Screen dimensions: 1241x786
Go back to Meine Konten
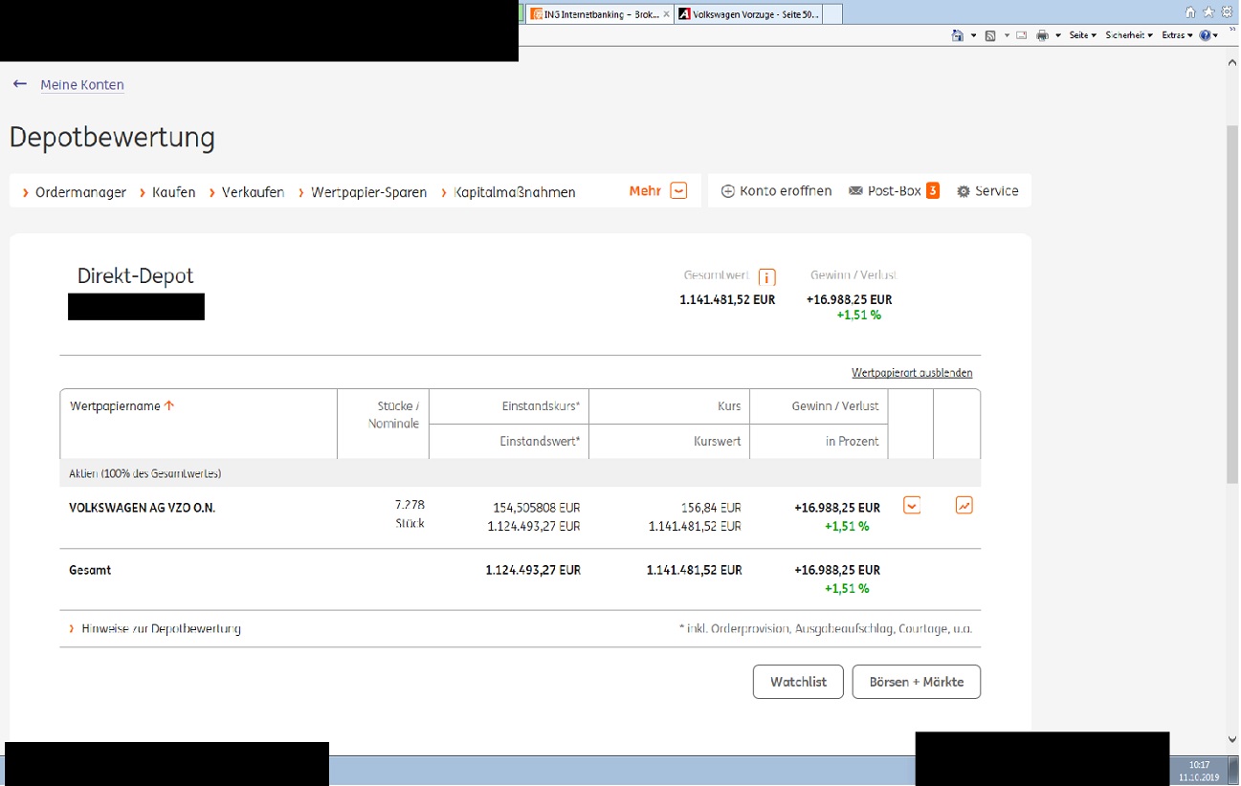pos(82,85)
